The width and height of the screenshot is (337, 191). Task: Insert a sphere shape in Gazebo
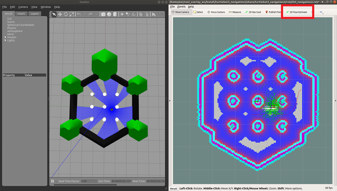click(x=109, y=14)
